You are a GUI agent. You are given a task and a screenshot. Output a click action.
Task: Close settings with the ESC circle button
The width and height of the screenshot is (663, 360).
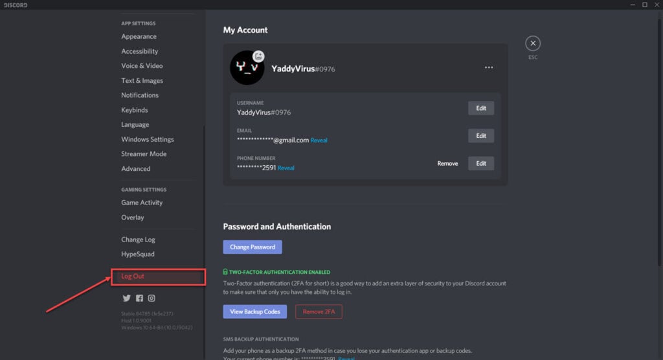point(533,43)
